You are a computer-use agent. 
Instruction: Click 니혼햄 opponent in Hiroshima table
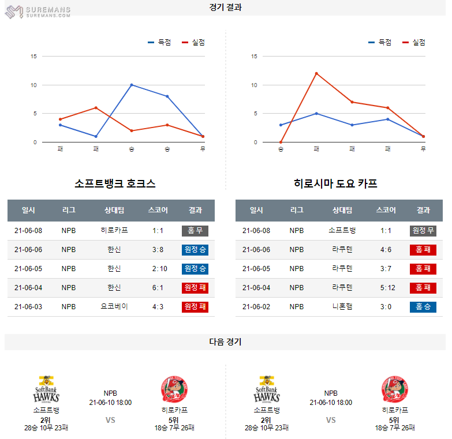pyautogui.click(x=342, y=307)
